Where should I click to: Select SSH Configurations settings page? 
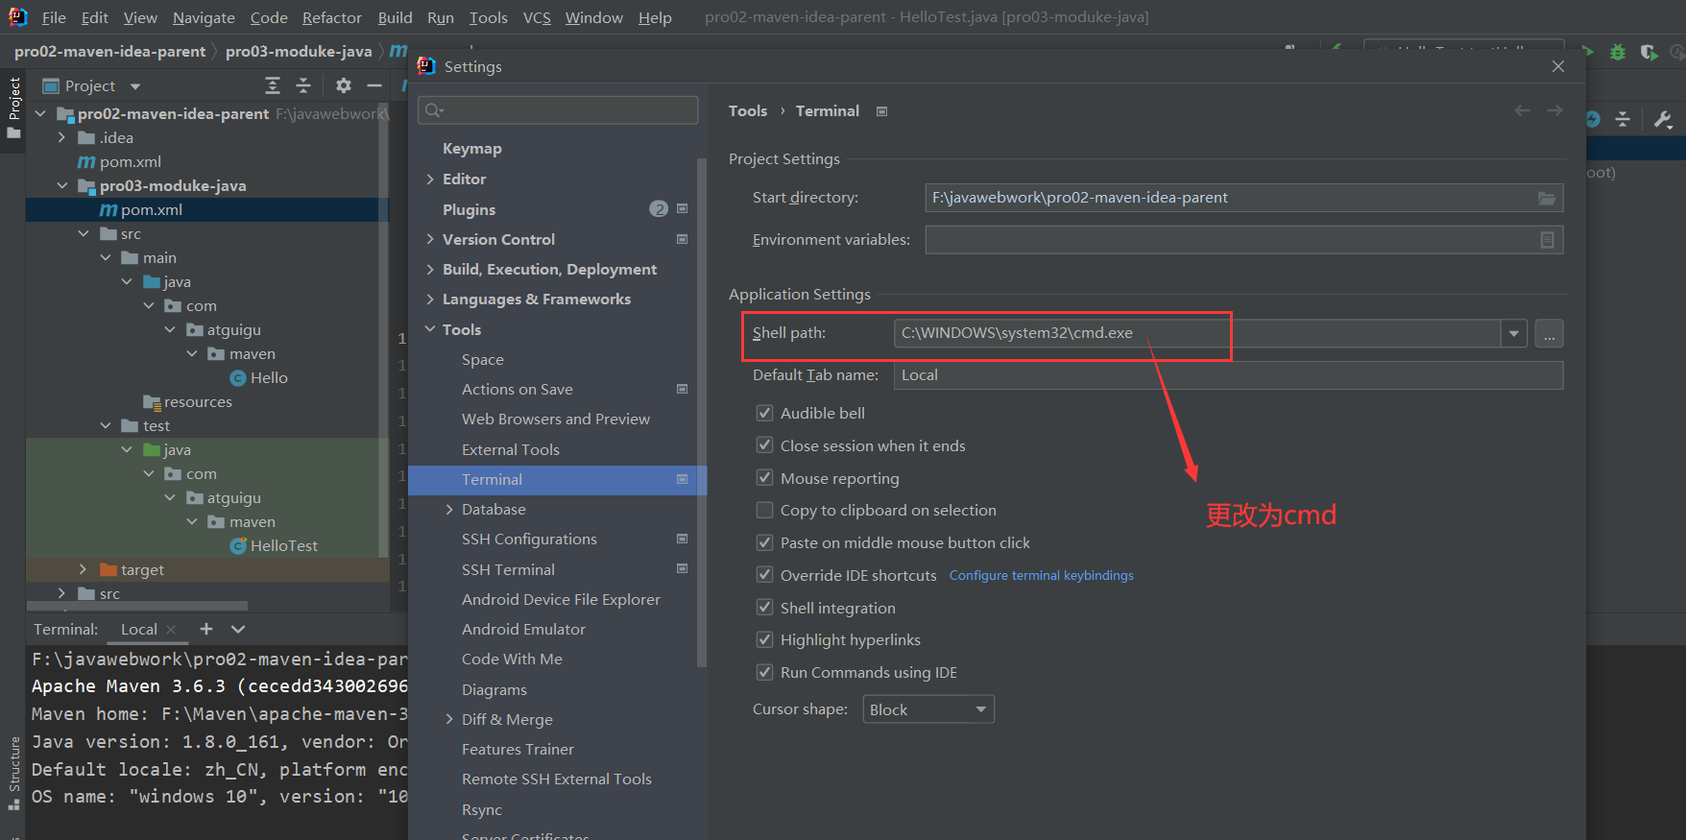(529, 540)
